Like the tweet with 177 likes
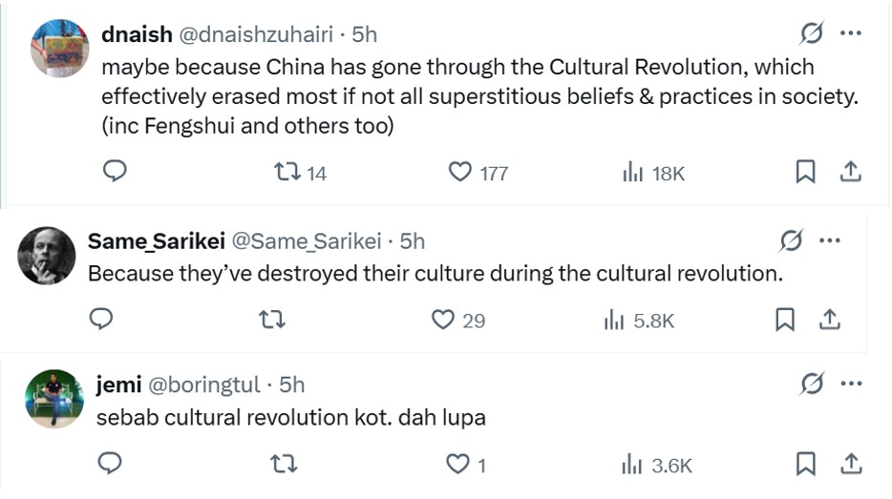The width and height of the screenshot is (892, 499). pos(461,173)
